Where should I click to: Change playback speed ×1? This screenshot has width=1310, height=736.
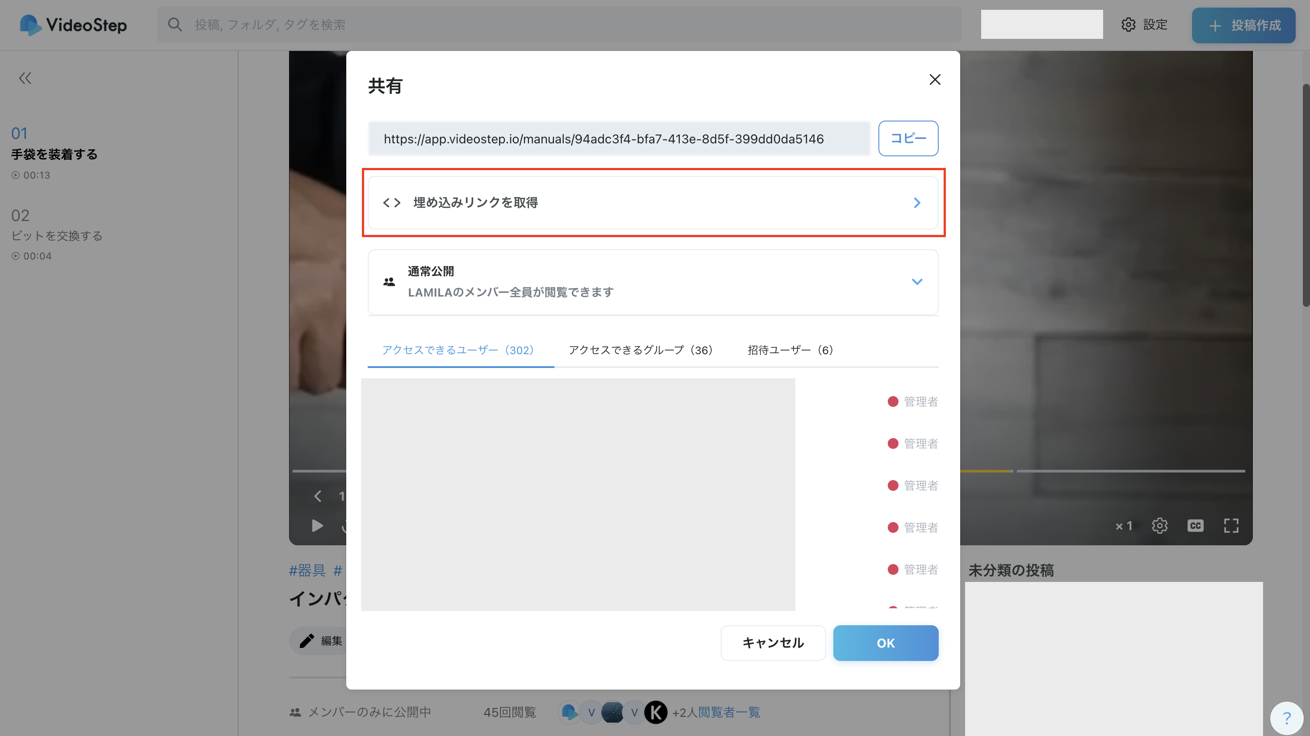tap(1124, 526)
